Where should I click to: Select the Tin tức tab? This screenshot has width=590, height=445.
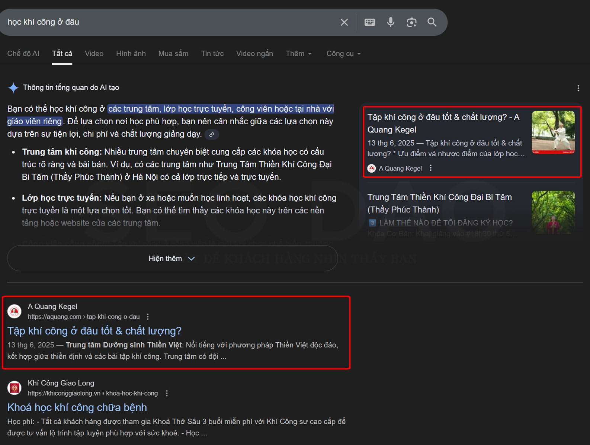[212, 54]
